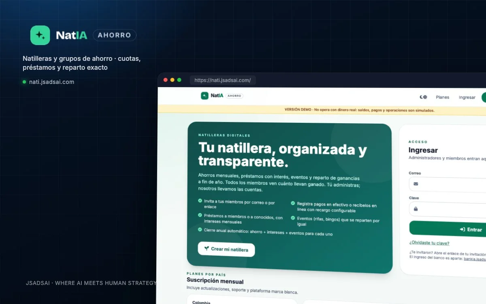Click the small NatIA logo in the page header
This screenshot has height=304, width=486.
coord(205,96)
